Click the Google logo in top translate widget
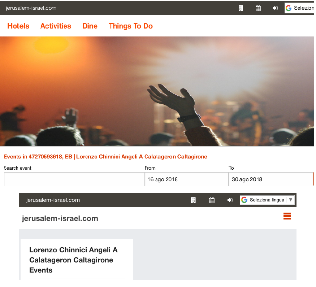This screenshot has width=316, height=287. click(289, 8)
